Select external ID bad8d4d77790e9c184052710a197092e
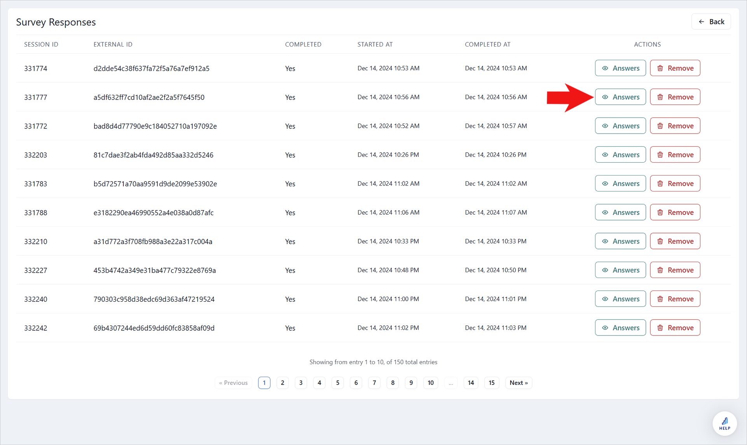The height and width of the screenshot is (445, 747). pos(155,126)
